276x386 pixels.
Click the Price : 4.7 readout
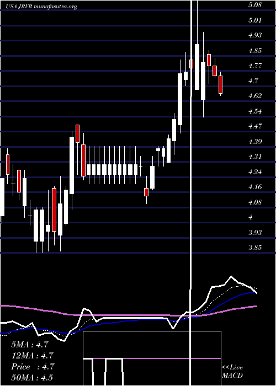click(x=33, y=367)
